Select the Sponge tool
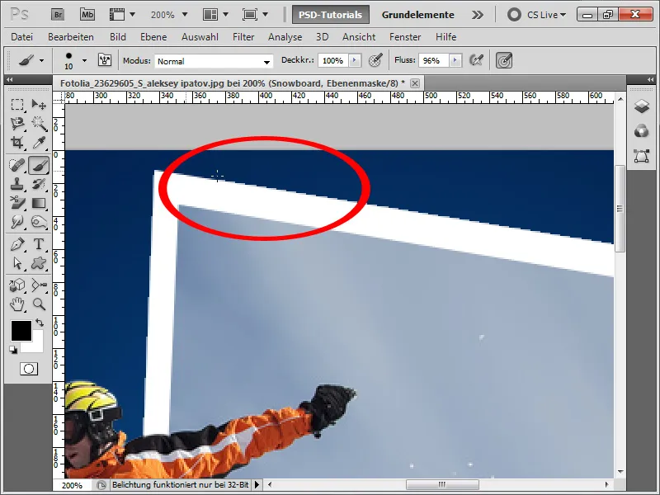The width and height of the screenshot is (660, 495). click(x=39, y=221)
